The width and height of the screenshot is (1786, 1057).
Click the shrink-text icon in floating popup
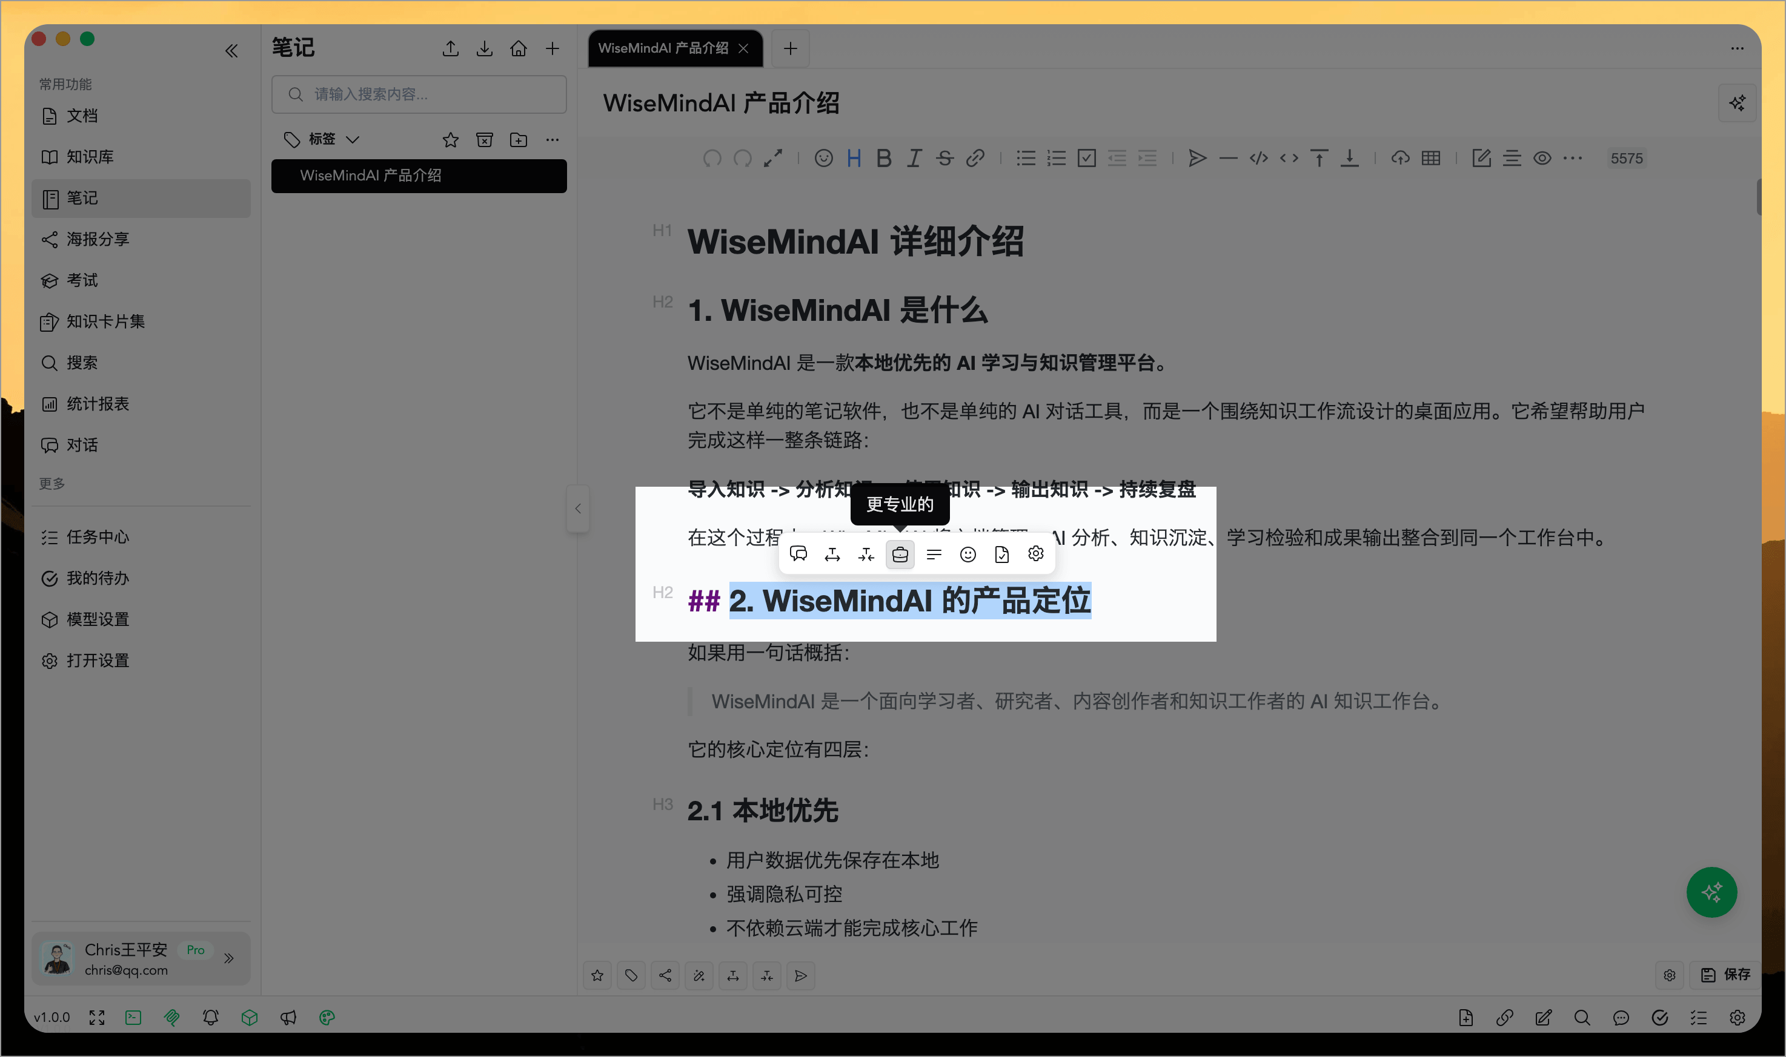click(866, 554)
